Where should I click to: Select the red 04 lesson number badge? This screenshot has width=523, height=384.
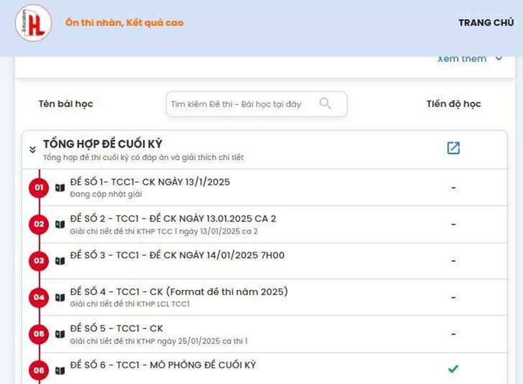39,298
